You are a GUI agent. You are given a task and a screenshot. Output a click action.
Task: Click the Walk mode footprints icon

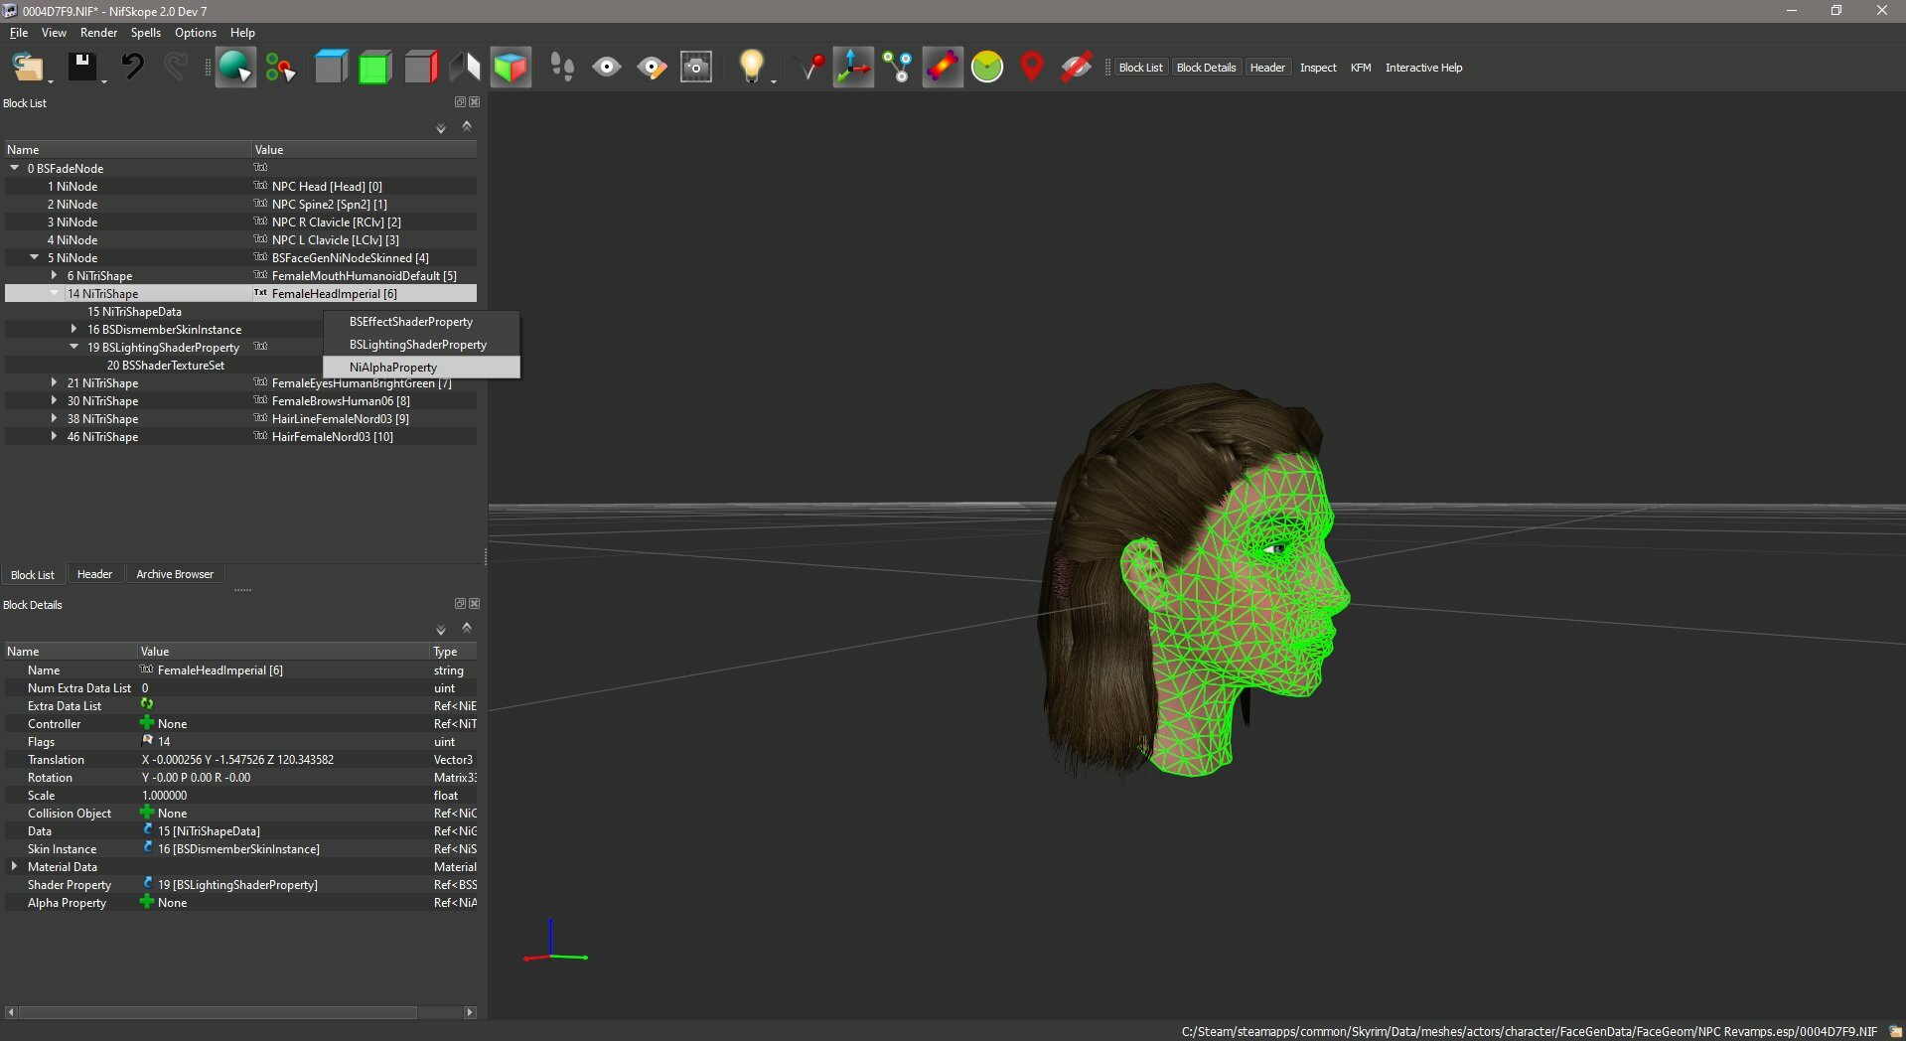pyautogui.click(x=562, y=68)
